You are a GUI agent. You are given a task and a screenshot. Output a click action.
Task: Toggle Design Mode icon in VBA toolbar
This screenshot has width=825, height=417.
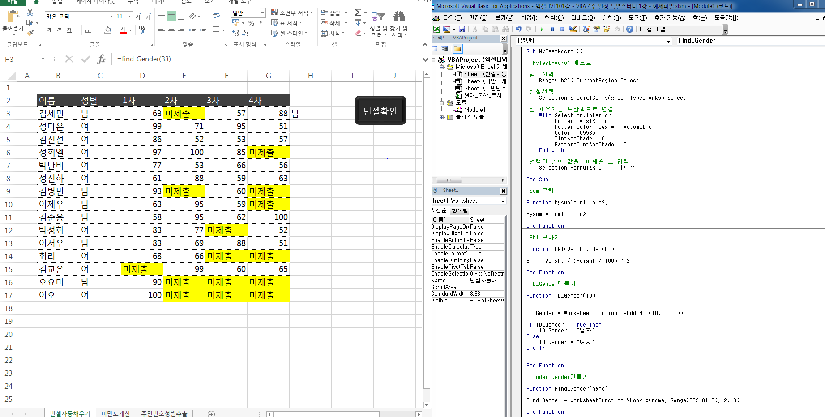point(573,29)
